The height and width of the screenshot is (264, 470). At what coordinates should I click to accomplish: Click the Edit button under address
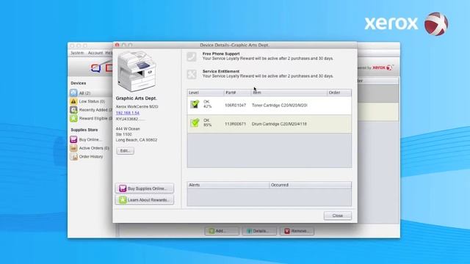click(x=126, y=150)
